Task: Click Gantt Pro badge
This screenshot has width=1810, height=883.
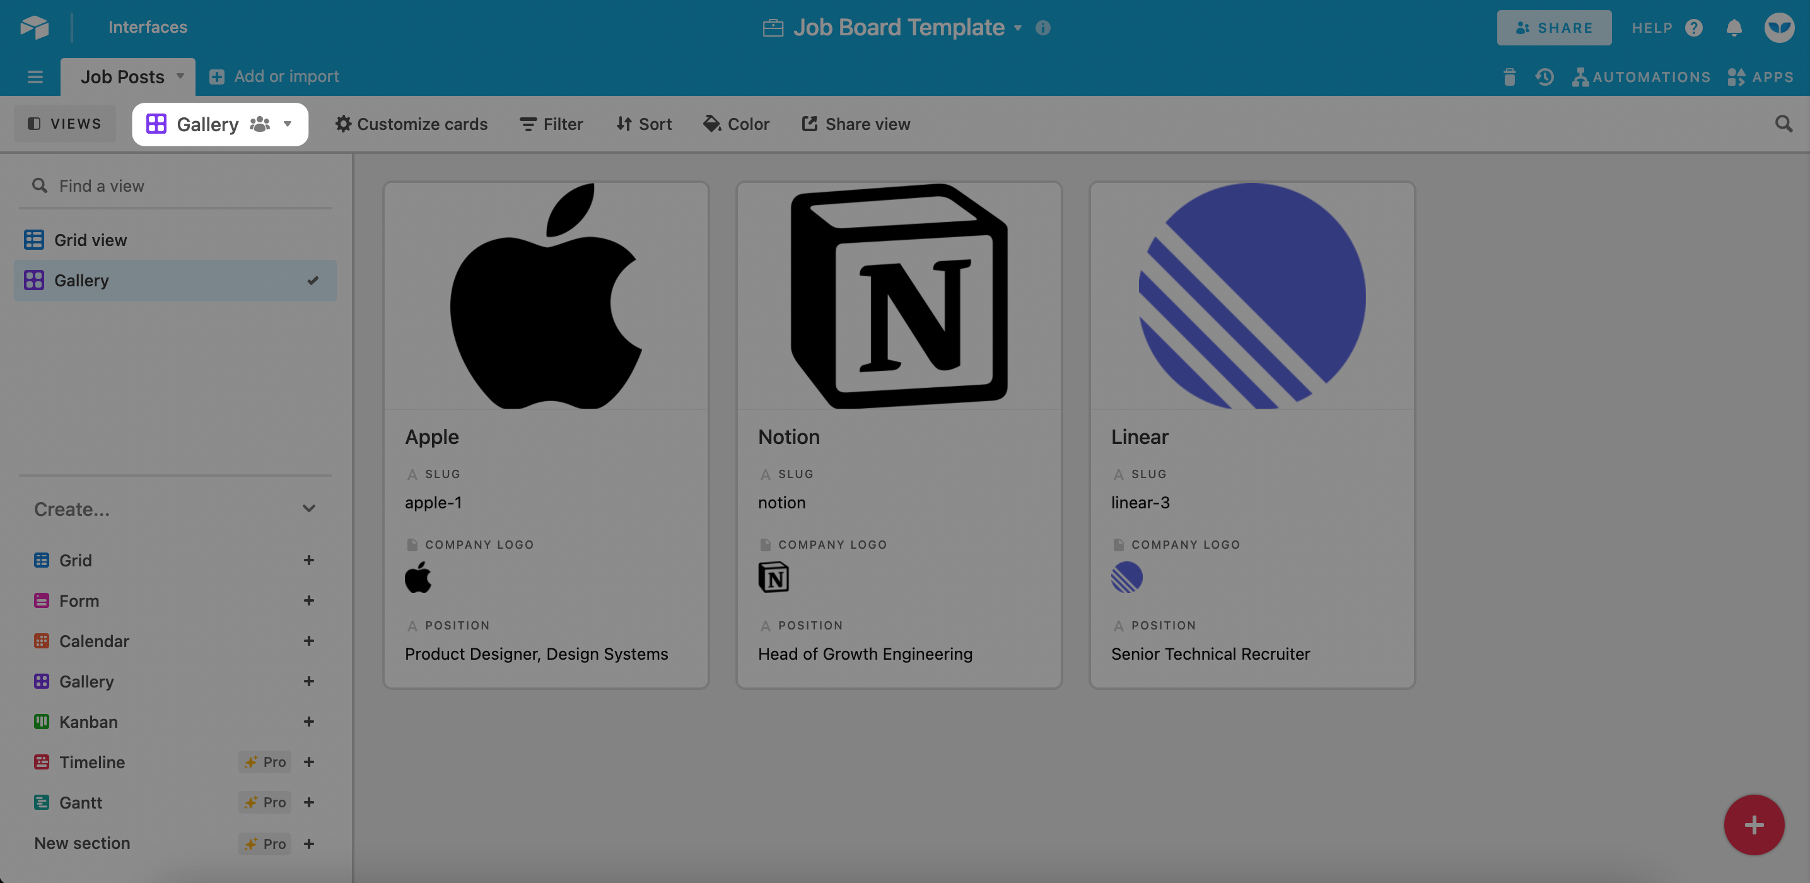Action: (265, 802)
